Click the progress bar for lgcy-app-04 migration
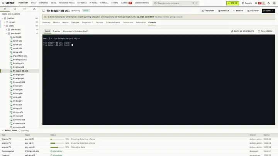 pos(57,147)
